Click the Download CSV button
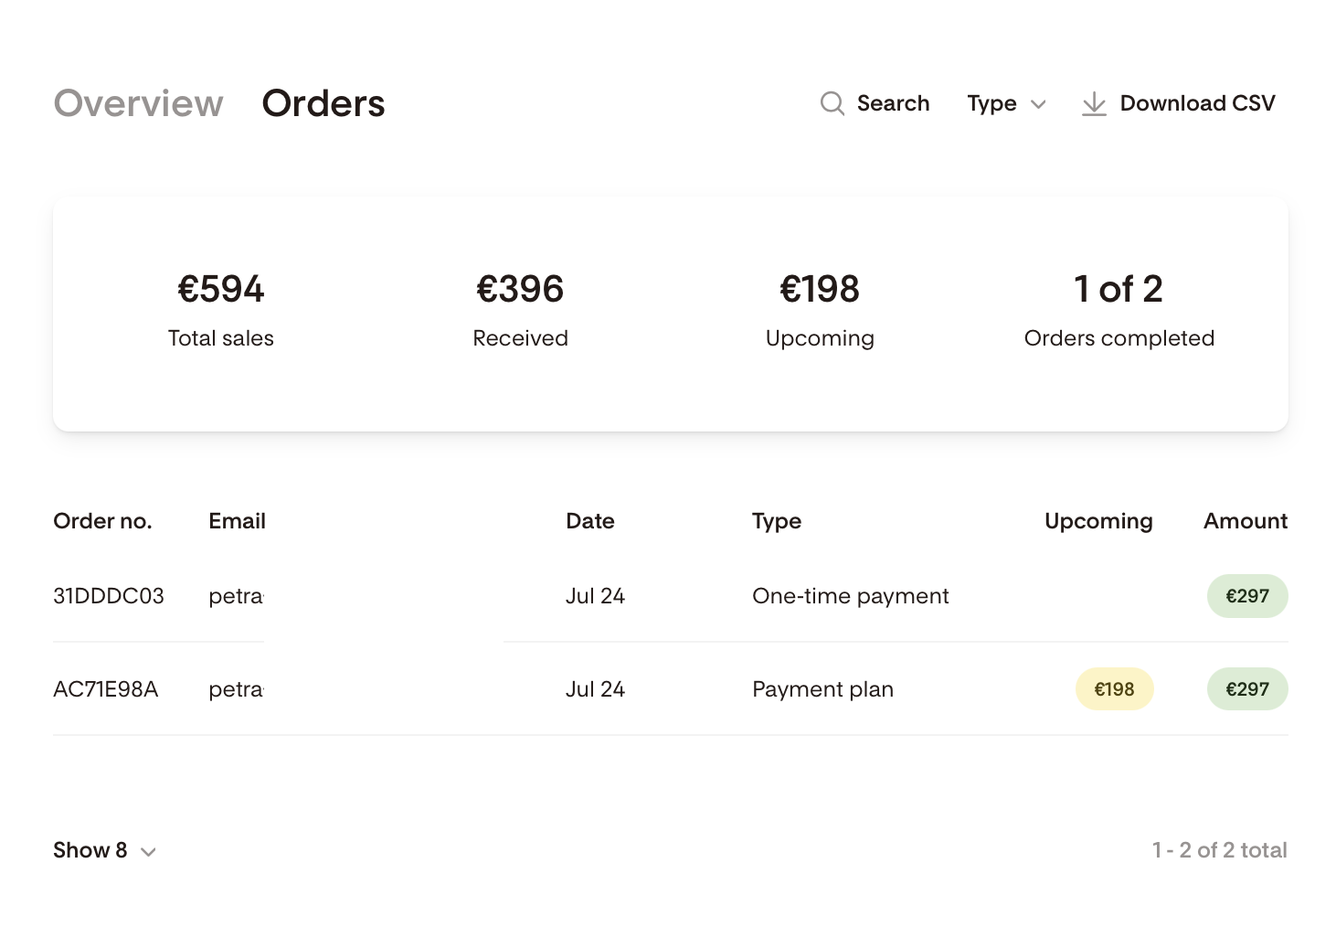 (1178, 103)
